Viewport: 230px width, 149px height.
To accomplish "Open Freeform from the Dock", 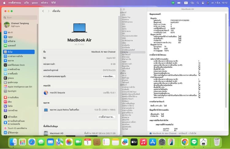I will [x=125, y=142].
